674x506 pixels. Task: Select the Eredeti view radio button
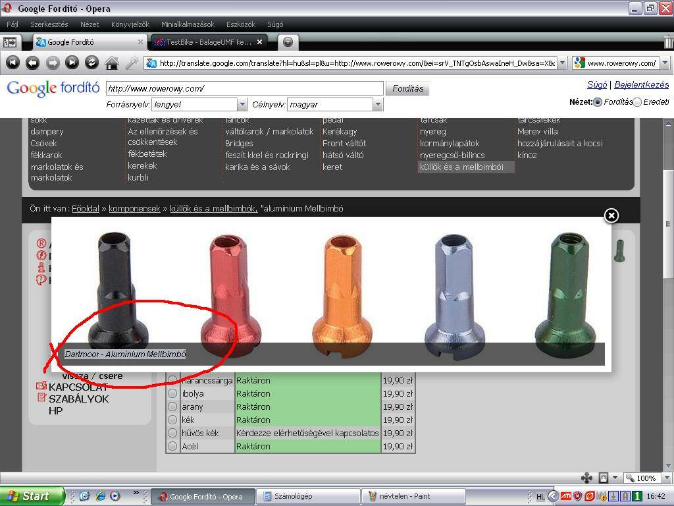pos(637,102)
